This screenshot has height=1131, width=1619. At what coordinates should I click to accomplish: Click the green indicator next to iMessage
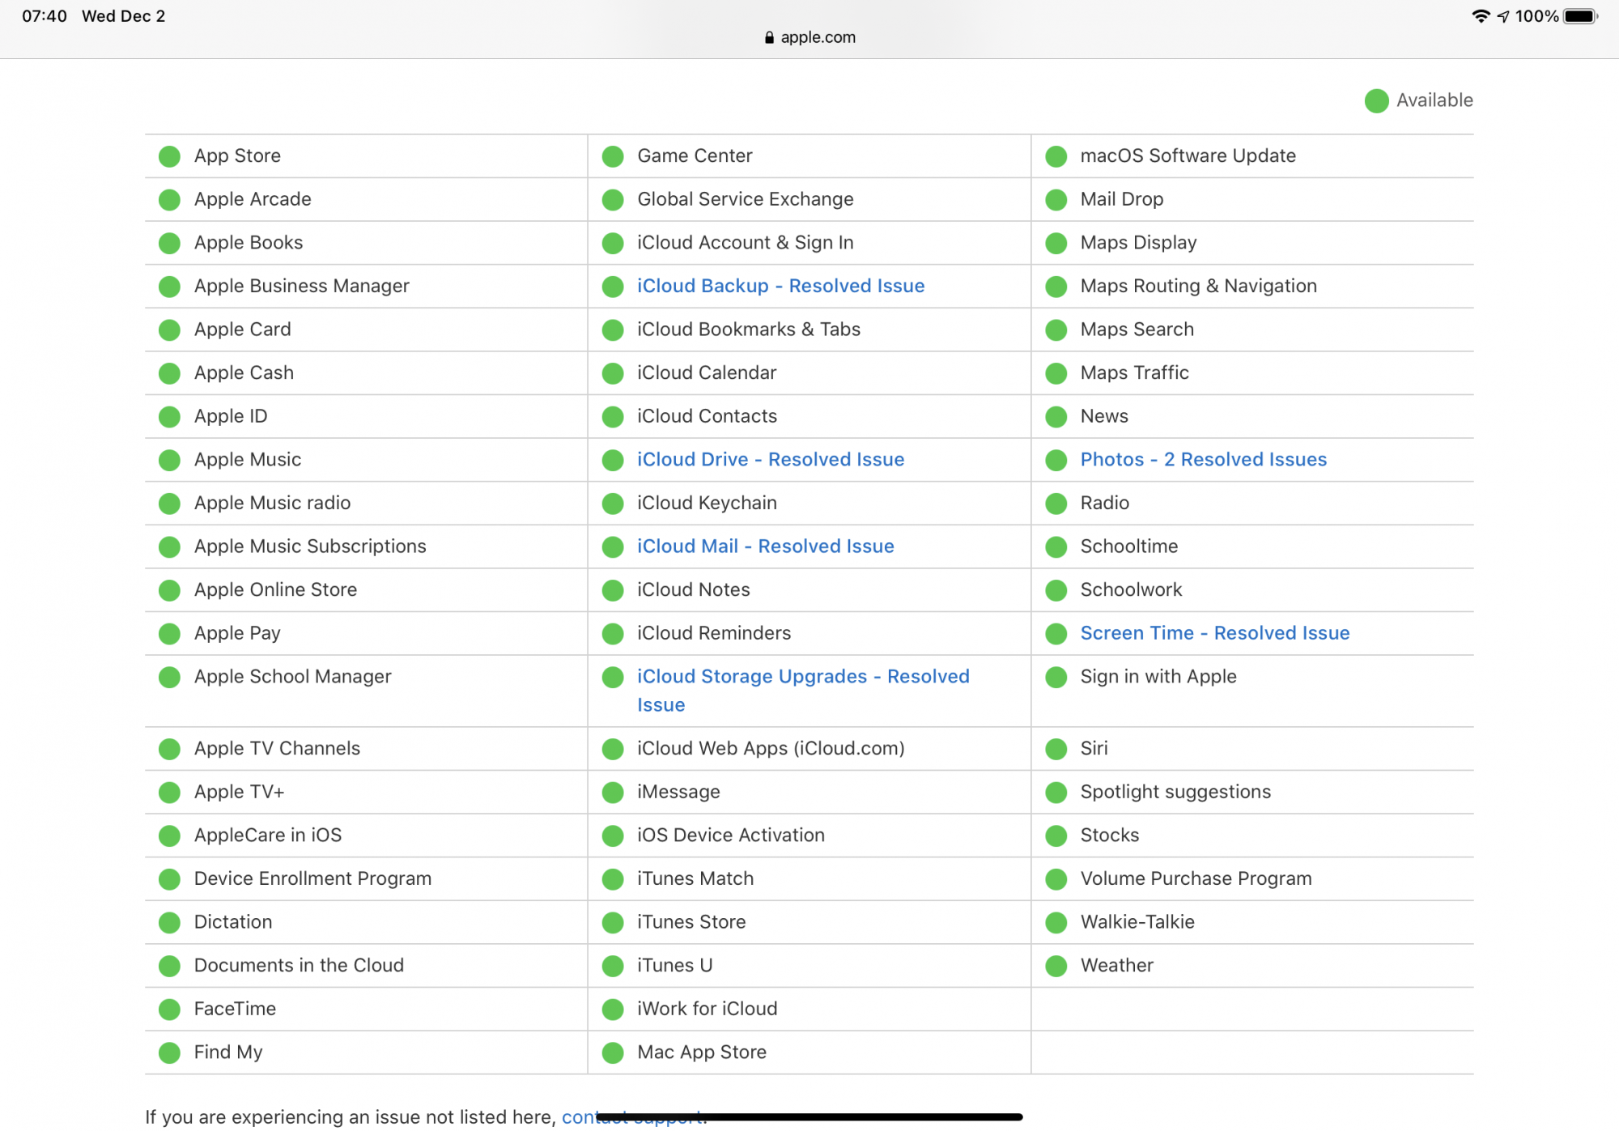point(613,793)
